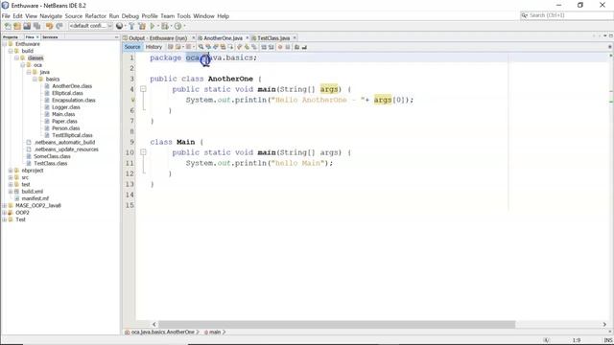Switch to the Services tab

(x=50, y=36)
